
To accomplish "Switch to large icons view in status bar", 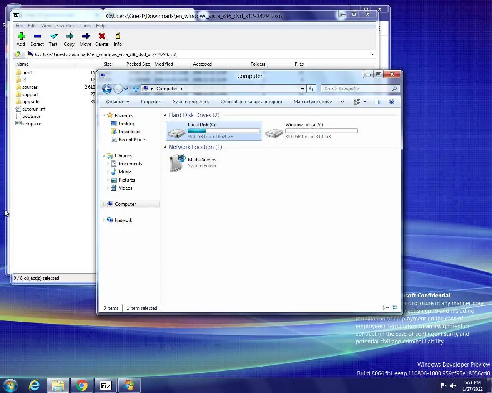I will [395, 308].
